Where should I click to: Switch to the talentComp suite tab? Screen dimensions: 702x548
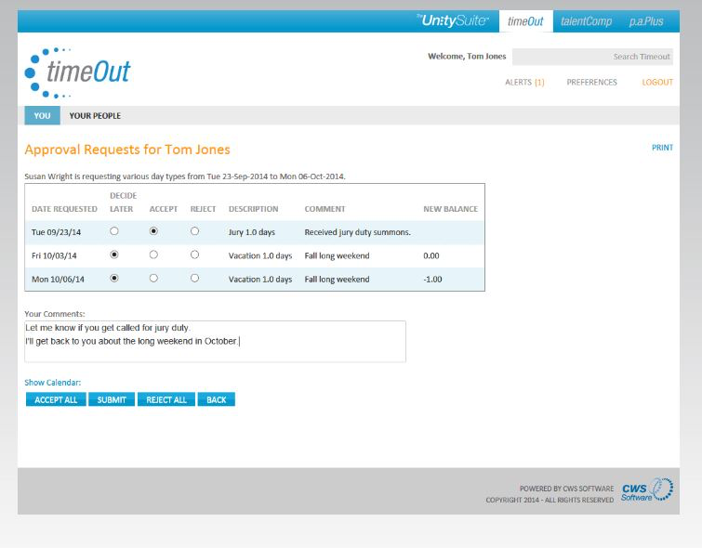pos(586,21)
